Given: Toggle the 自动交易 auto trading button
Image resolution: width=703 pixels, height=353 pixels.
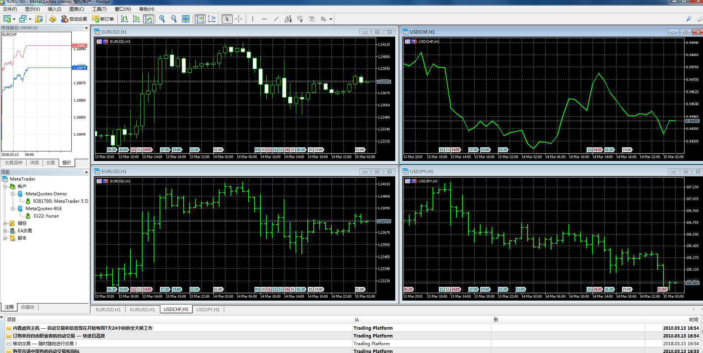Looking at the screenshot, I should tap(74, 19).
